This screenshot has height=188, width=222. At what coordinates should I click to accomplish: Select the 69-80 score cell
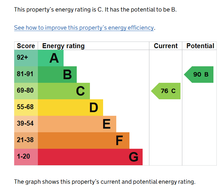26,91
